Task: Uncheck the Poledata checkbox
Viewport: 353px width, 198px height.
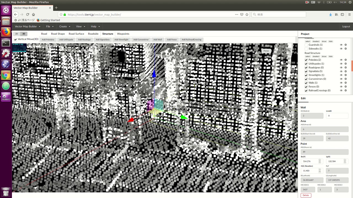Action: [306, 60]
